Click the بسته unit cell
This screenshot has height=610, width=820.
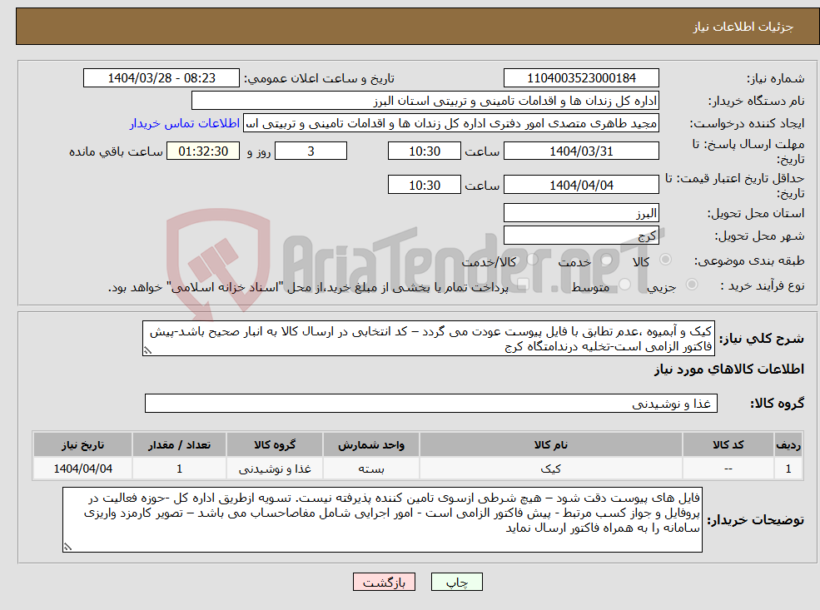coord(370,469)
